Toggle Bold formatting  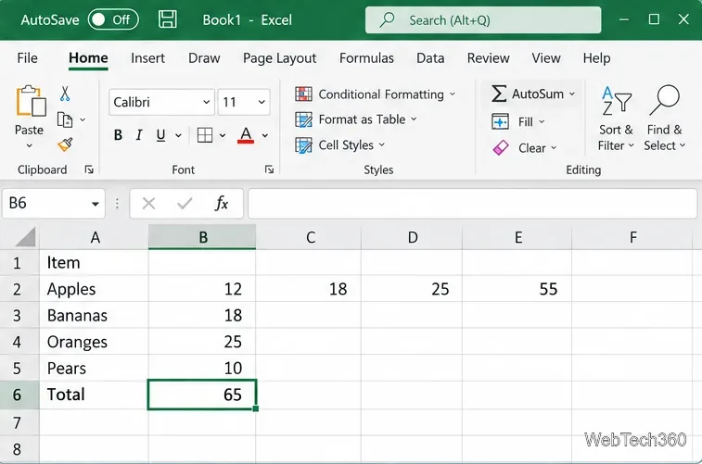(118, 135)
